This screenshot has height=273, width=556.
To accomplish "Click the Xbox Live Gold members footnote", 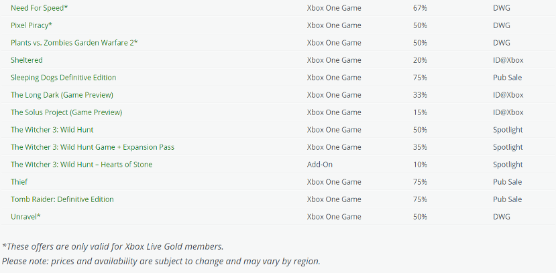I will pos(113,246).
